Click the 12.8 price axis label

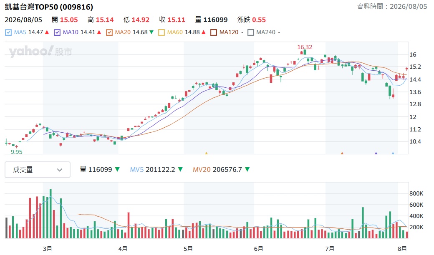click(x=415, y=104)
